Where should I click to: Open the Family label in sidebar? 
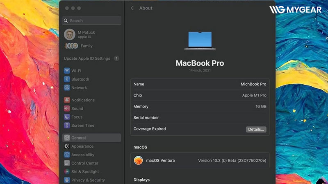87,46
